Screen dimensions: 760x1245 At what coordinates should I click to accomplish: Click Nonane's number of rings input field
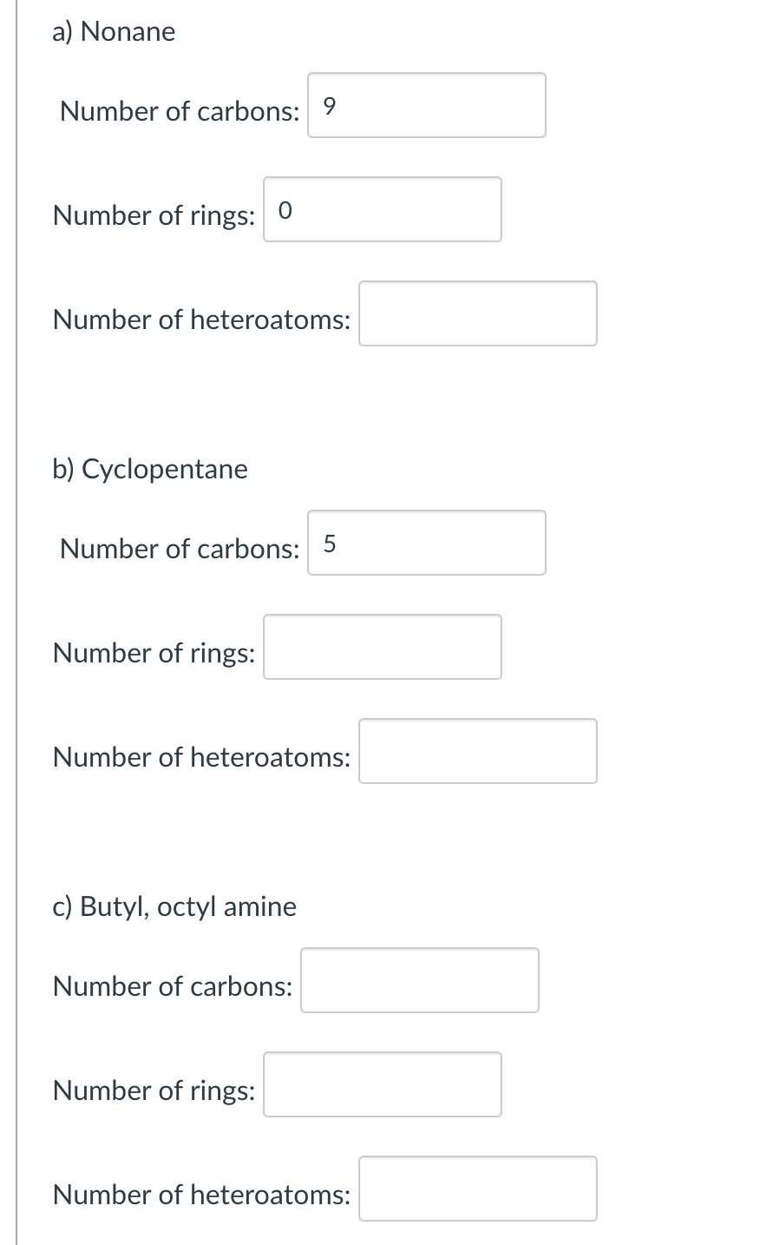pos(382,209)
